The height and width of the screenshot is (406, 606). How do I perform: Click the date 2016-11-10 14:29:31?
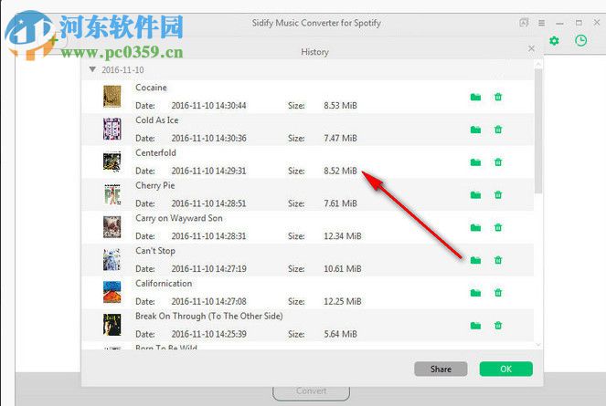click(x=208, y=171)
